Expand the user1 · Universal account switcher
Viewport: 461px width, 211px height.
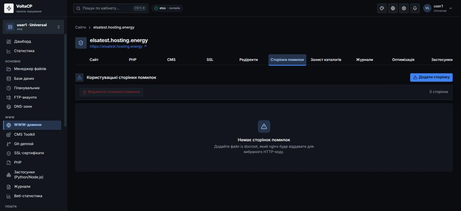pos(33,27)
